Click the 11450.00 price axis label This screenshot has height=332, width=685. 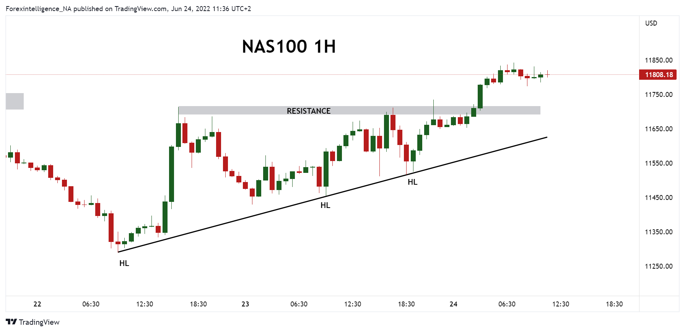[x=659, y=198]
